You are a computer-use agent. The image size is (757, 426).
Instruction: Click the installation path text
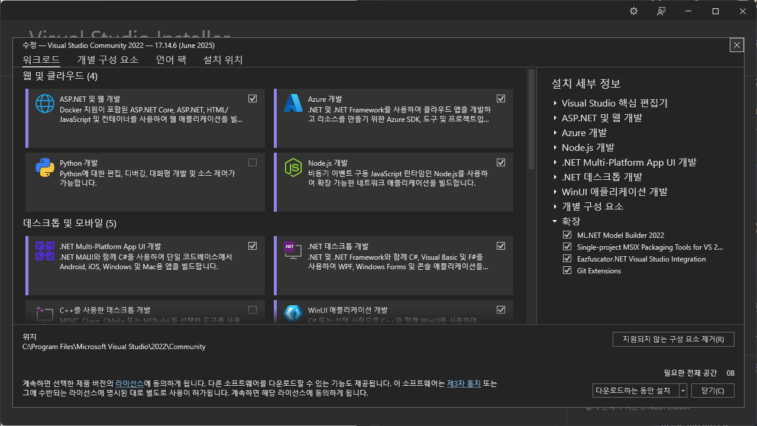[114, 347]
